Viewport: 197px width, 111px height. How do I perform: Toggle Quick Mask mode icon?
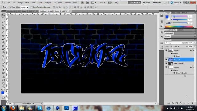(x=3, y=97)
